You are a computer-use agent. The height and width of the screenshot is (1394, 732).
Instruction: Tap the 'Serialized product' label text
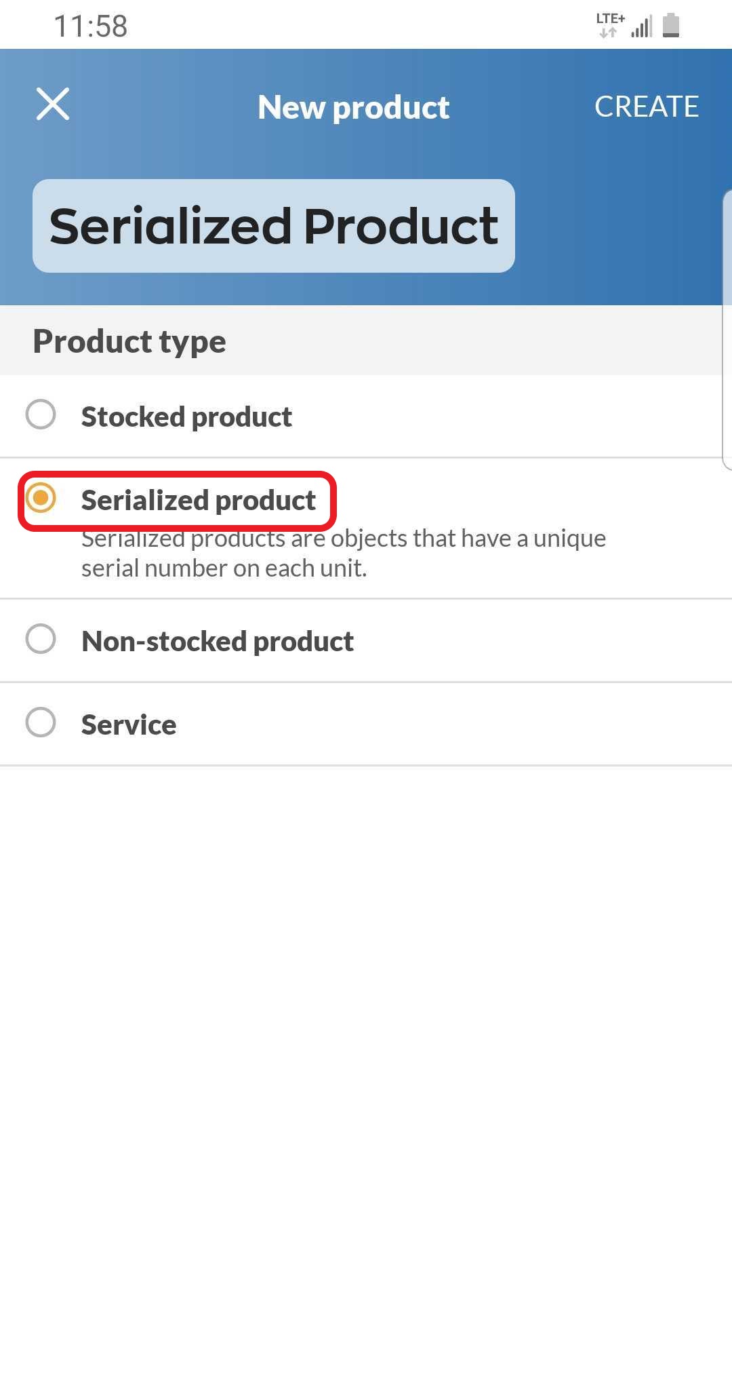pos(198,500)
